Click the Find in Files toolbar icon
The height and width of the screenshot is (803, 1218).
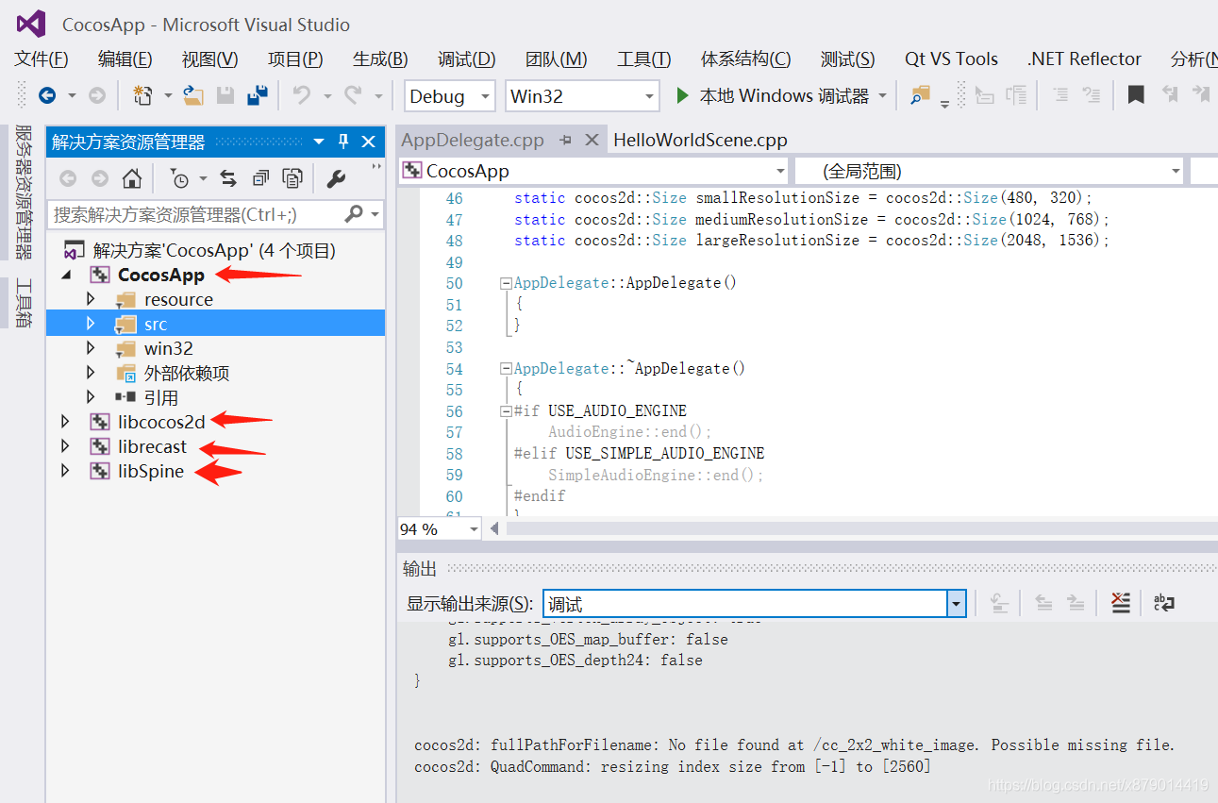(920, 95)
